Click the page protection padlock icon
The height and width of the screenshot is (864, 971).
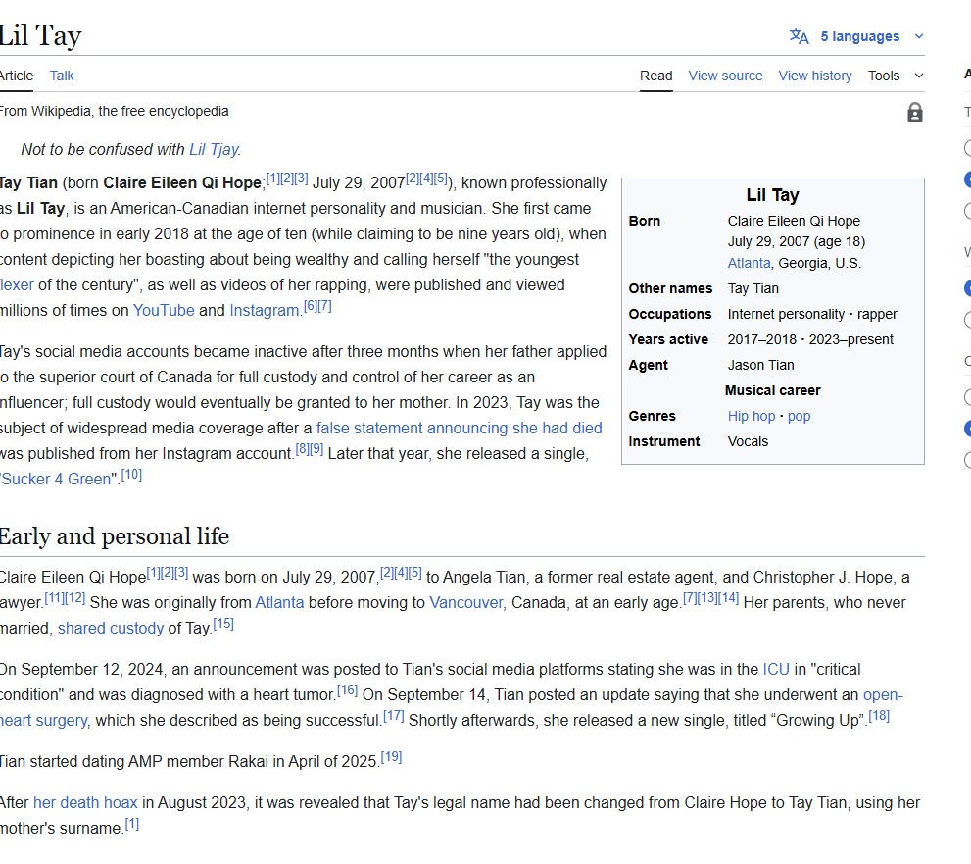tap(914, 112)
